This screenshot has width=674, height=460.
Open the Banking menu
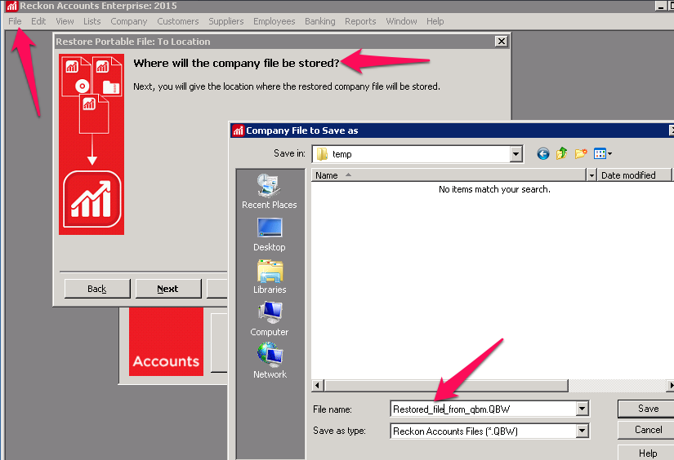[x=319, y=21]
